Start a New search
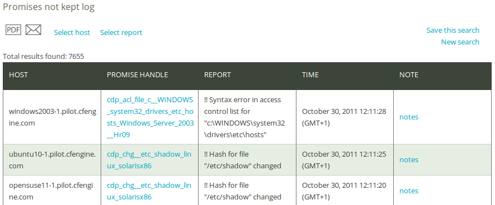The width and height of the screenshot is (495, 205). (x=461, y=42)
